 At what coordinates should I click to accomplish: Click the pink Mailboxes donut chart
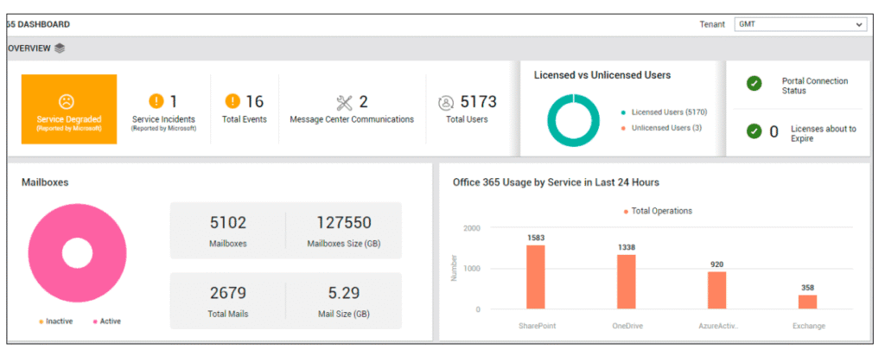pos(77,253)
